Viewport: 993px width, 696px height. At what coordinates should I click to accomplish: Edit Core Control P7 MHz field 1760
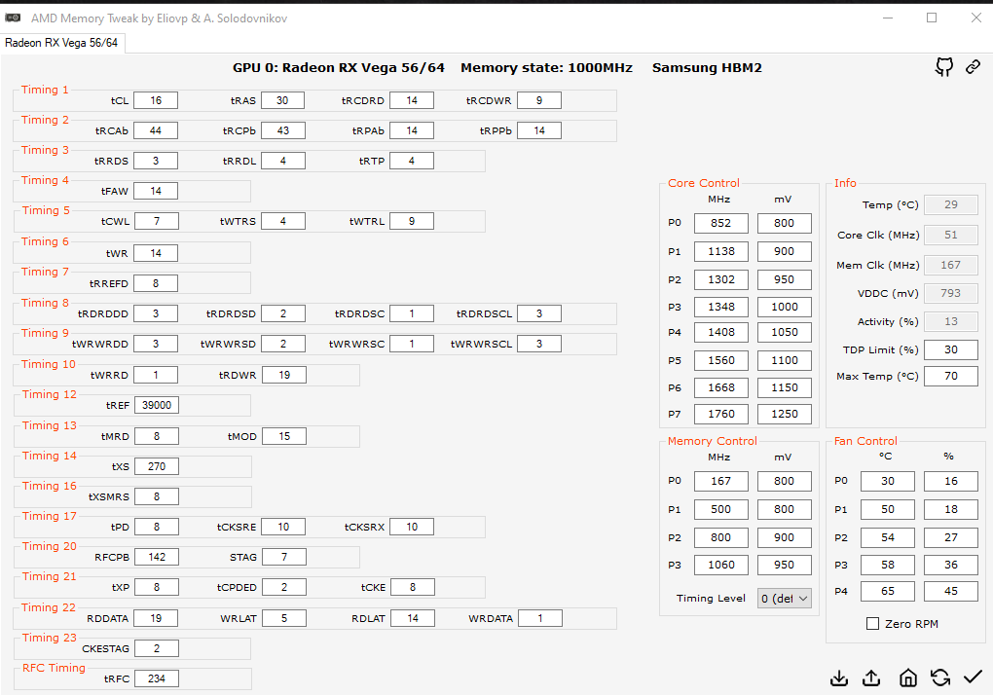720,414
